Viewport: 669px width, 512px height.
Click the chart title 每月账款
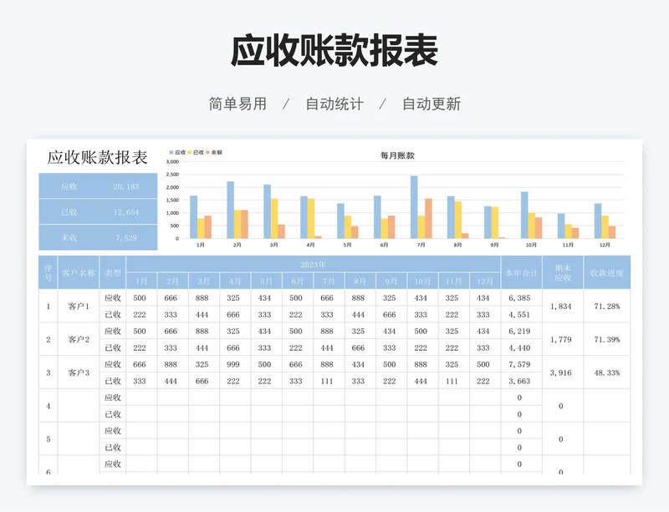coord(397,155)
